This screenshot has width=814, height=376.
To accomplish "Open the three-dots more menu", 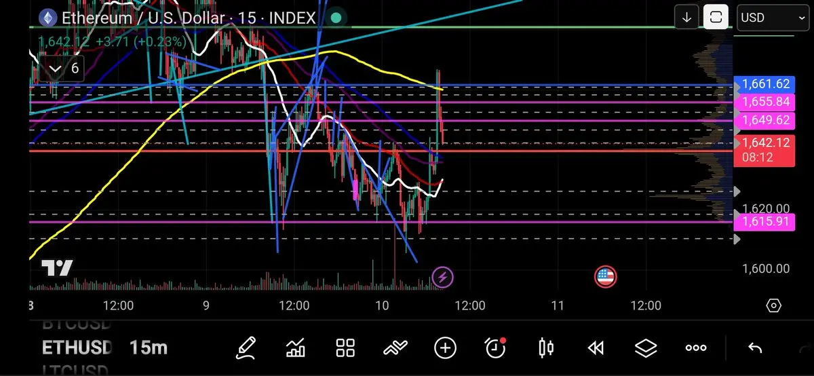I will [696, 348].
